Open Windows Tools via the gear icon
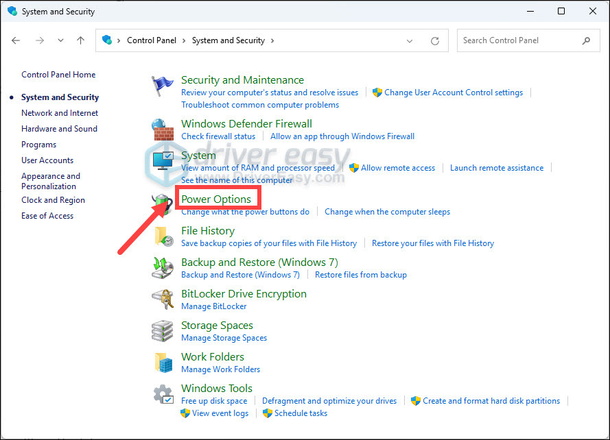 pyautogui.click(x=163, y=393)
